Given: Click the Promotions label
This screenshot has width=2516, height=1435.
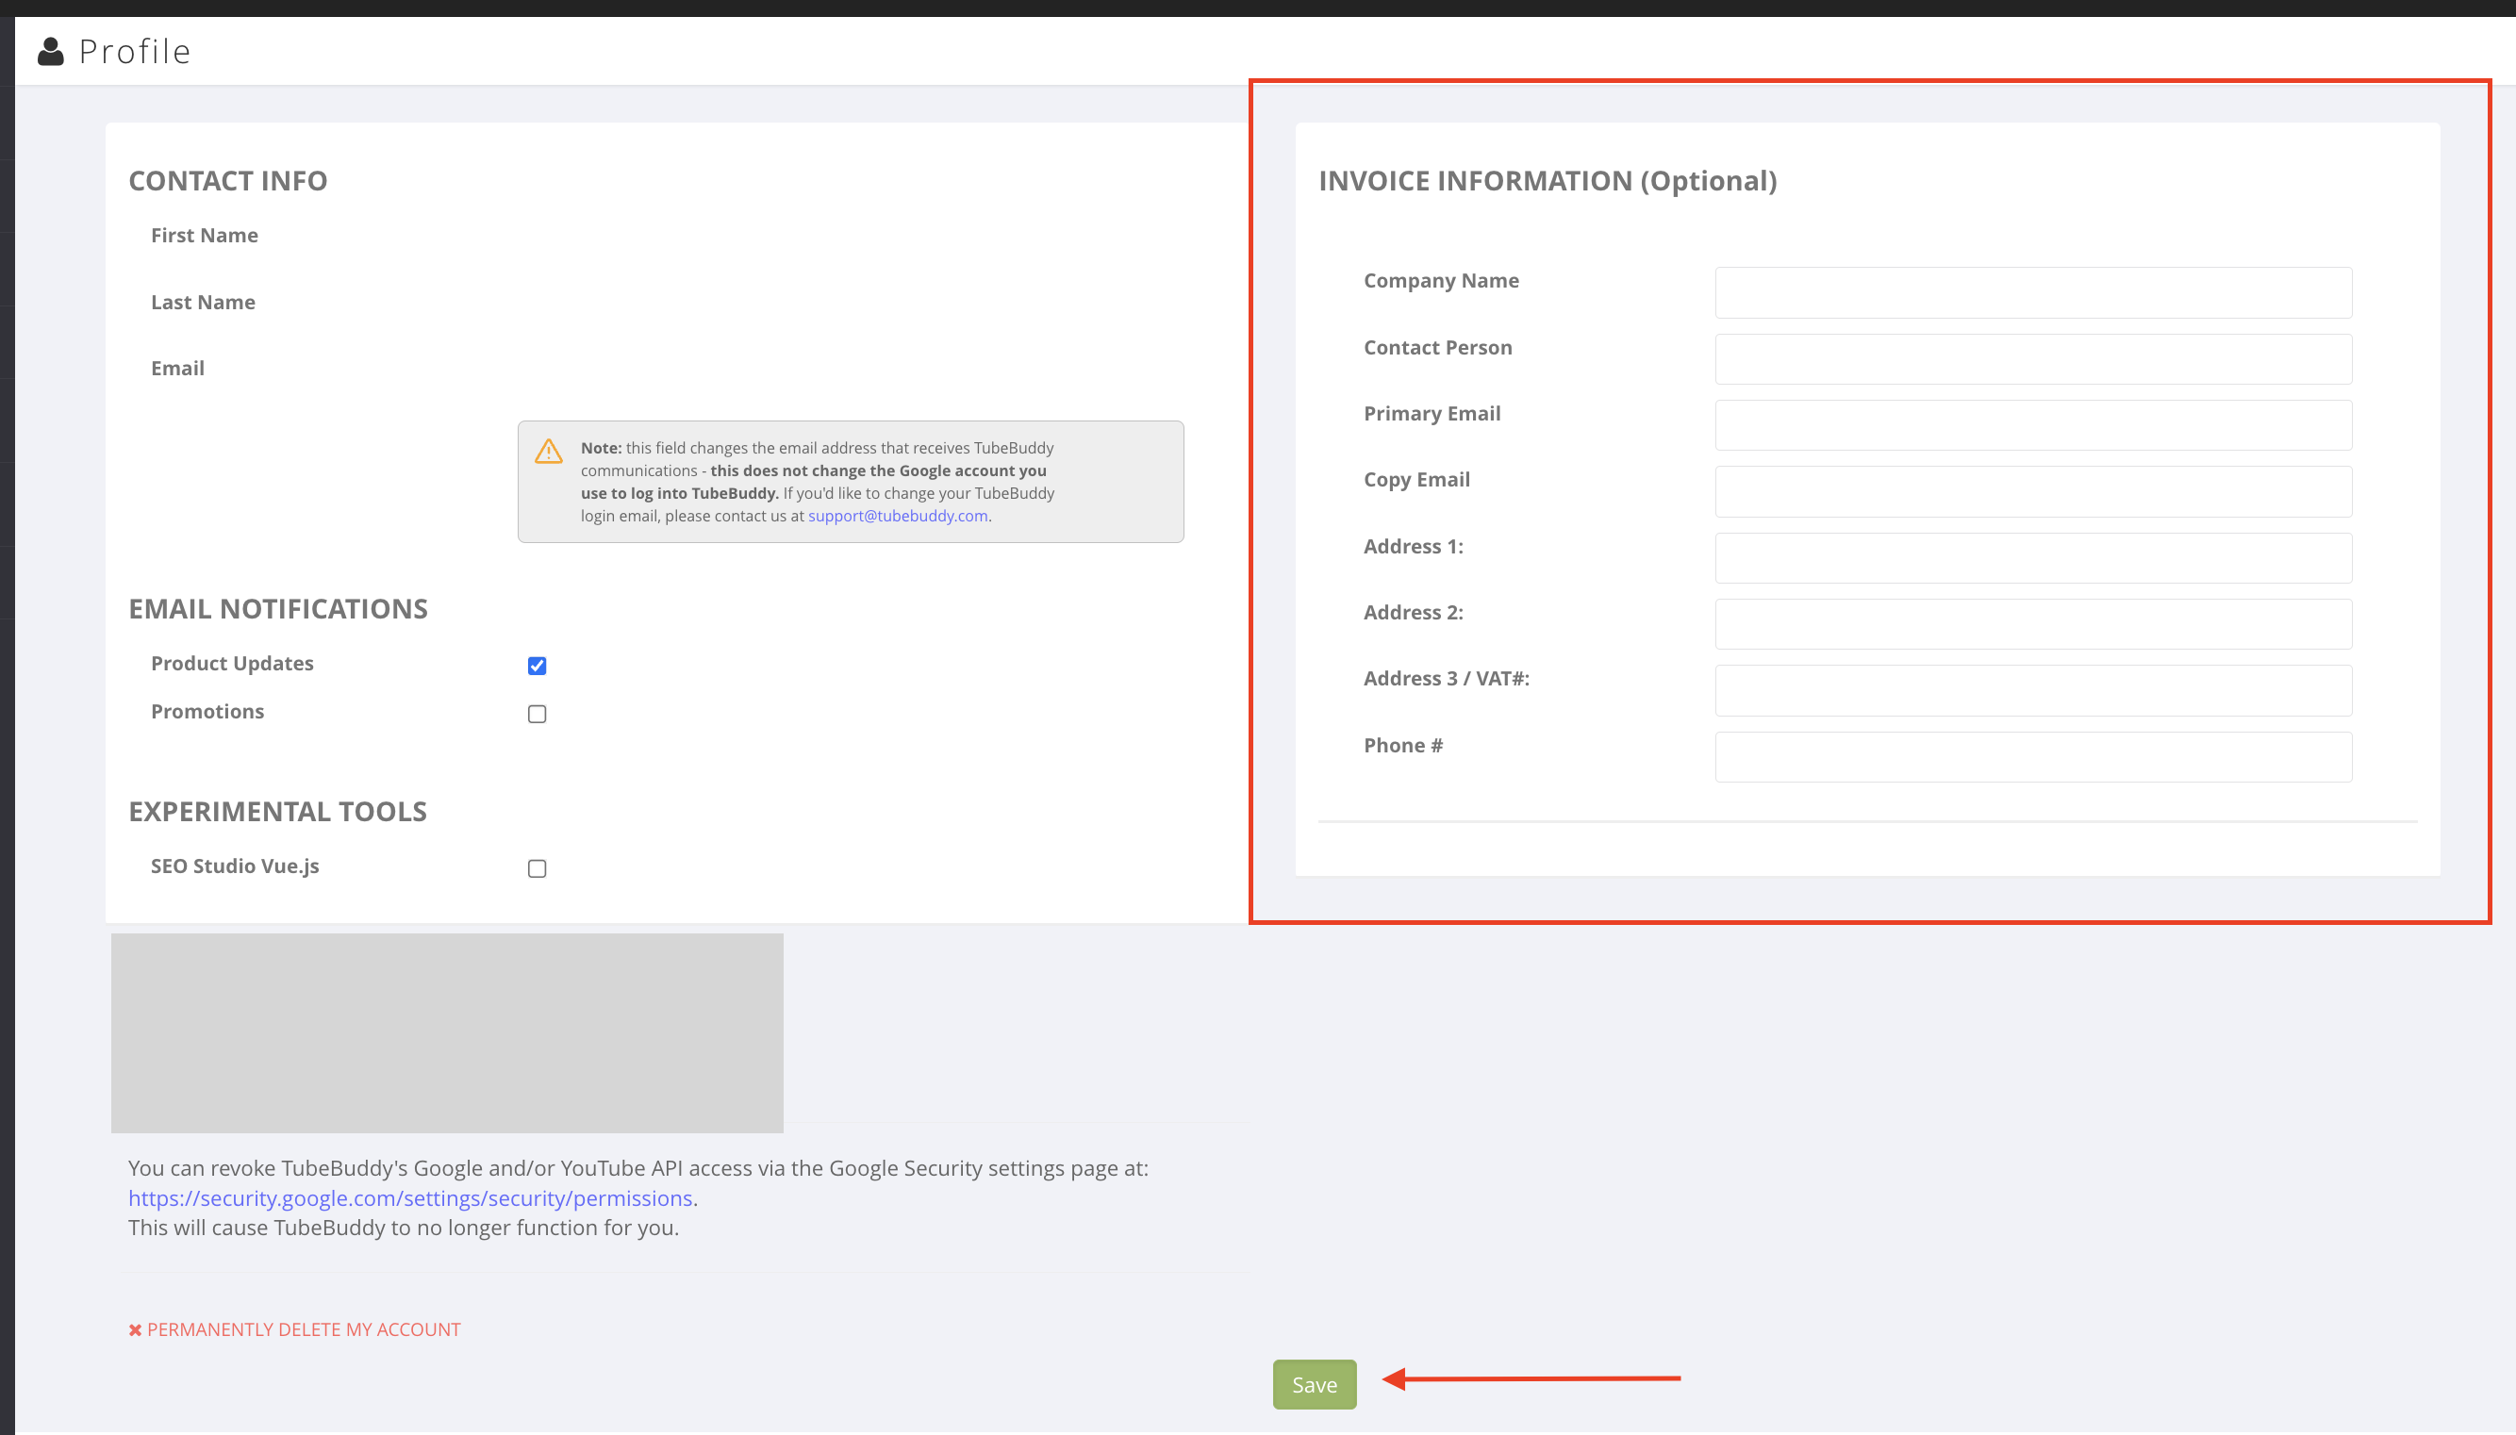Looking at the screenshot, I should coord(207,712).
